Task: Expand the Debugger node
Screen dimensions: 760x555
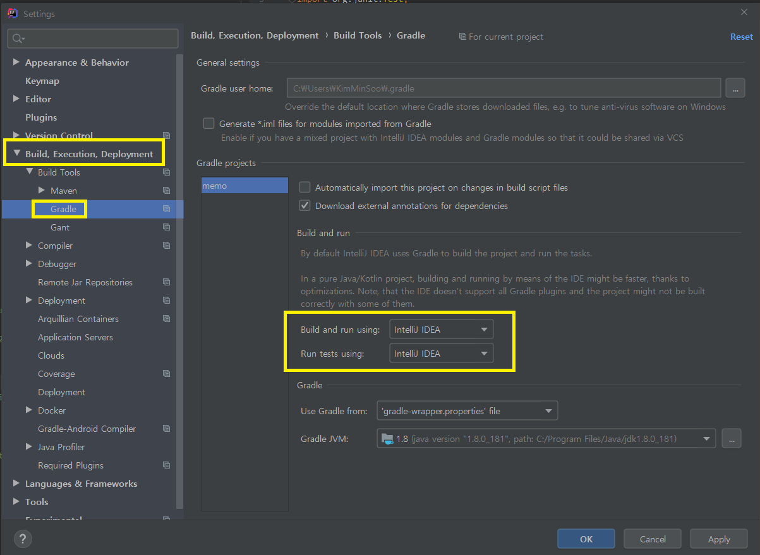Action: point(29,264)
